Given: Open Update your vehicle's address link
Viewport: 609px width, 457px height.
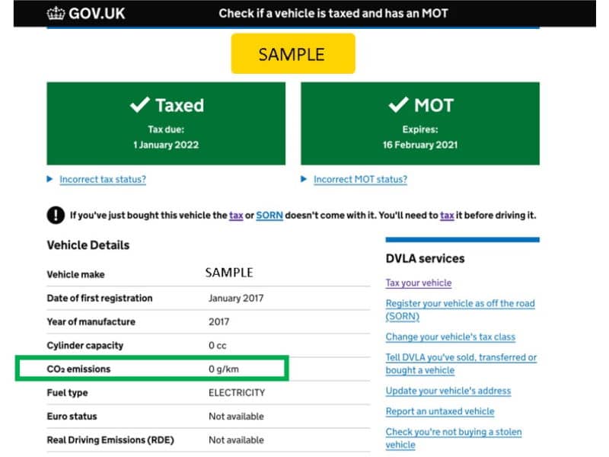Looking at the screenshot, I should coord(448,391).
